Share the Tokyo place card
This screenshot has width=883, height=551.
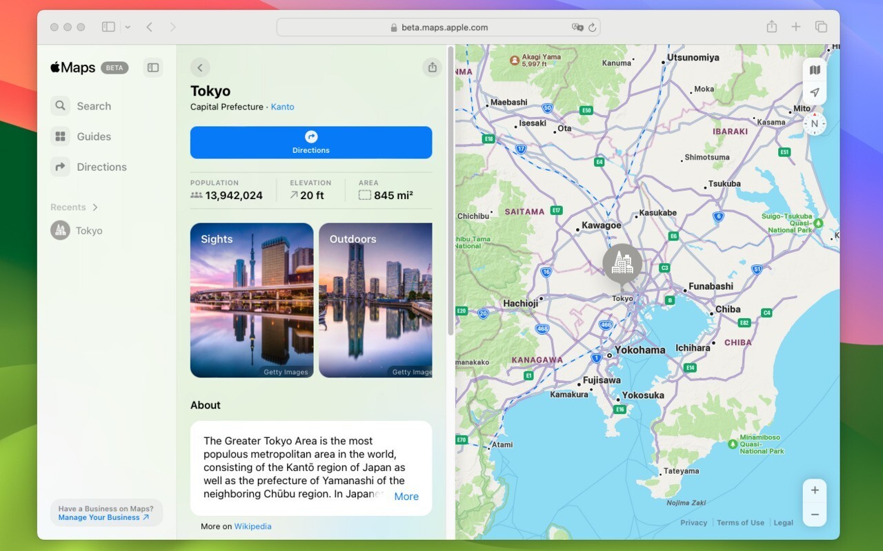click(x=432, y=67)
